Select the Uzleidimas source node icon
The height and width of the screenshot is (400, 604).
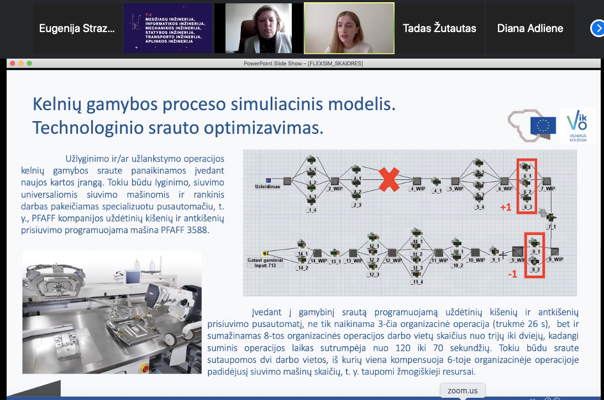coord(269,180)
